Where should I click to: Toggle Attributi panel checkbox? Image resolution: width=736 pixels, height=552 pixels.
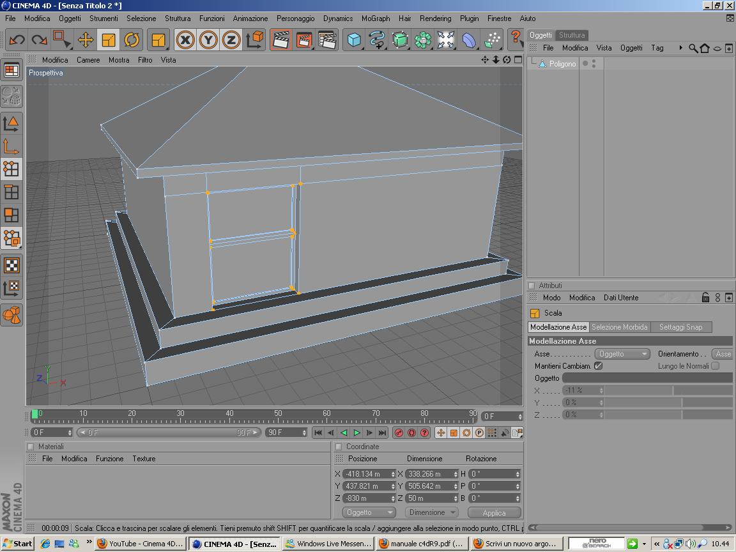(x=532, y=286)
